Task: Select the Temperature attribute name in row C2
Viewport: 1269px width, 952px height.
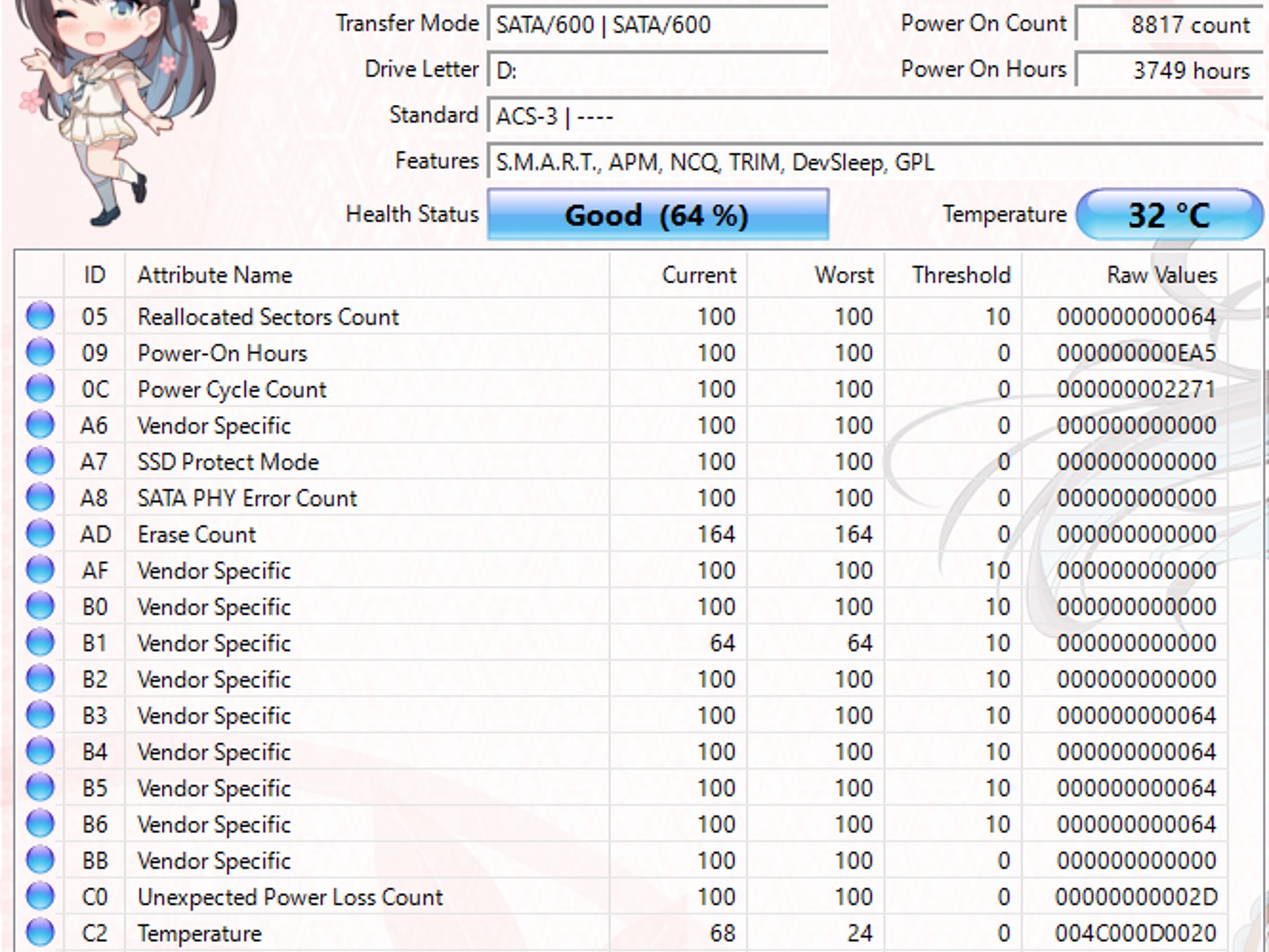Action: [x=200, y=933]
